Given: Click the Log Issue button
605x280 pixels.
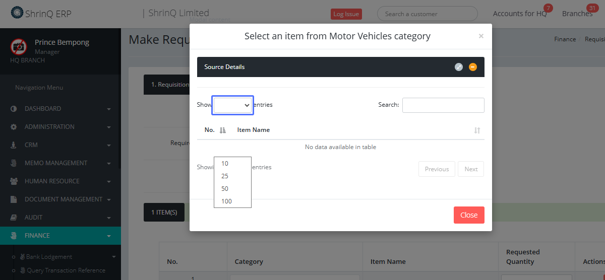Looking at the screenshot, I should pyautogui.click(x=345, y=14).
